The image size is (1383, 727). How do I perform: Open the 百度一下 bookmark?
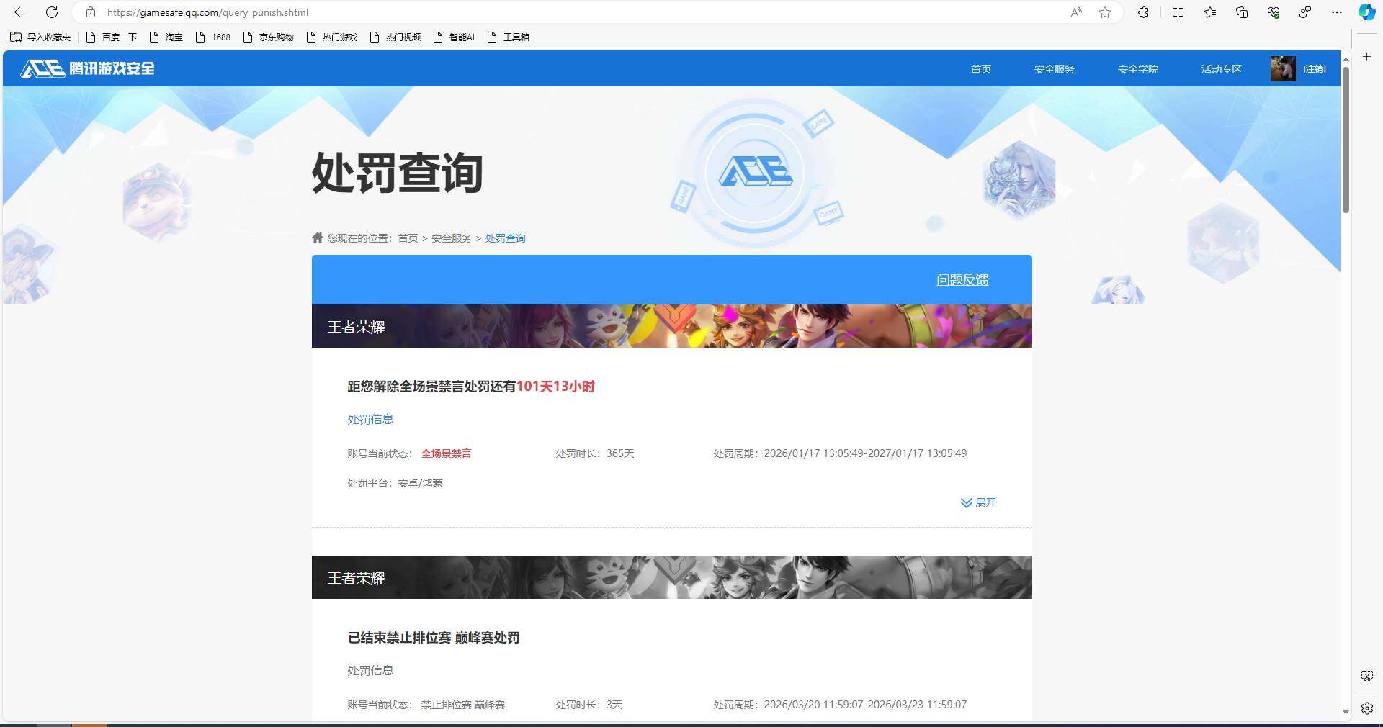(112, 37)
